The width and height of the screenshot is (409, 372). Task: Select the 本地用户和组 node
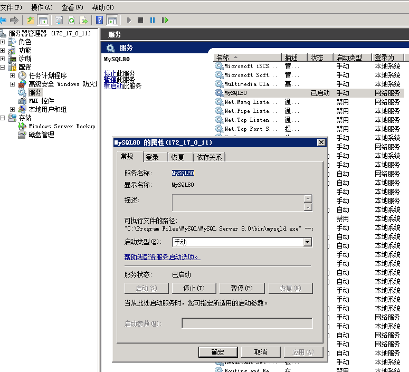click(47, 109)
